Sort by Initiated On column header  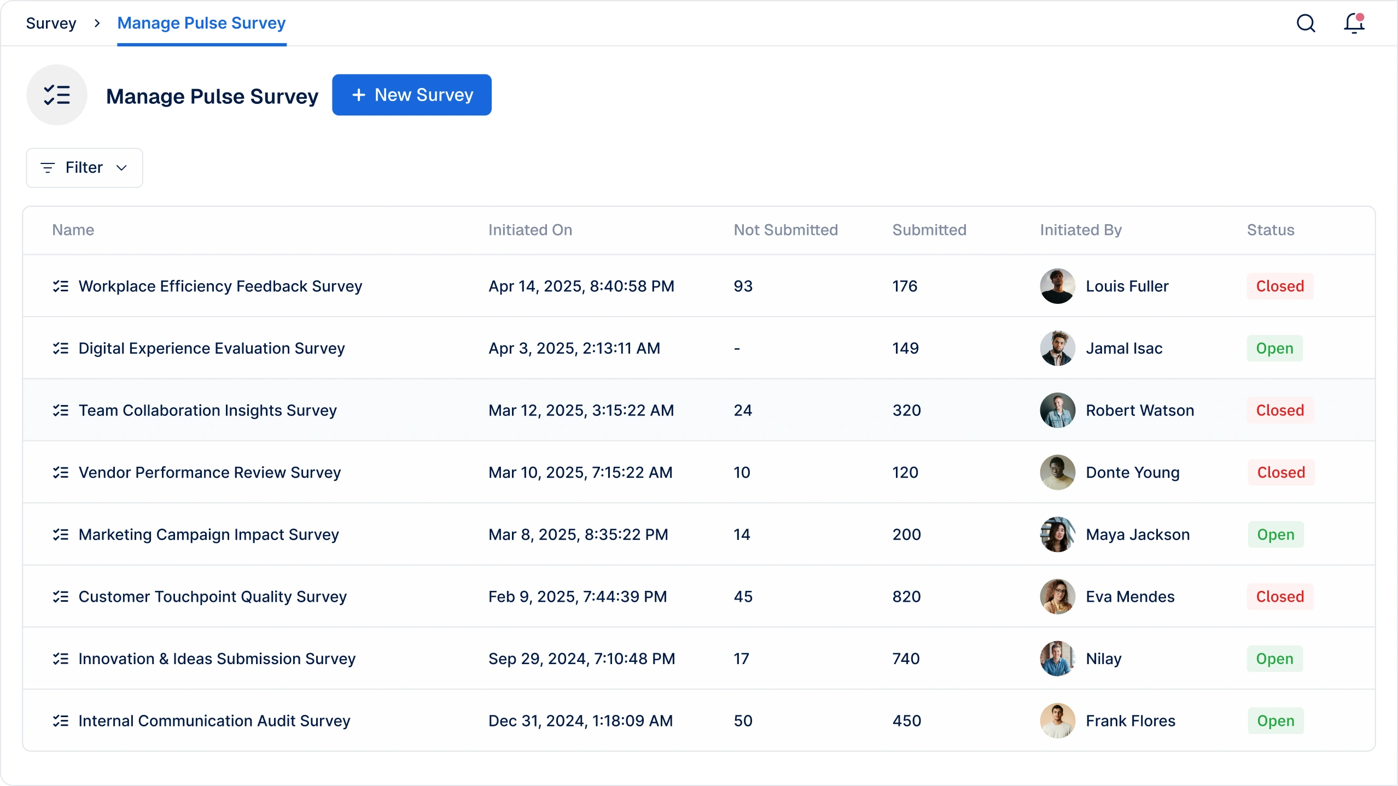coord(530,230)
